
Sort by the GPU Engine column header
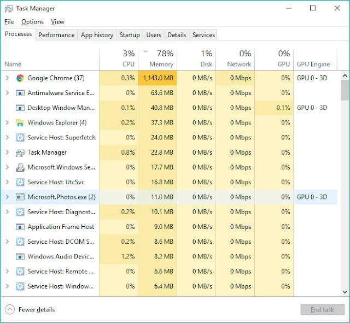pos(315,59)
